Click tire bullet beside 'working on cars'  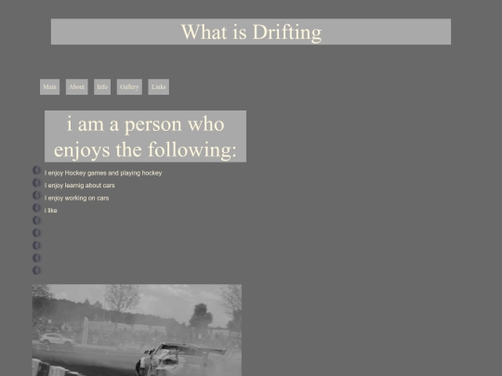pyautogui.click(x=37, y=195)
